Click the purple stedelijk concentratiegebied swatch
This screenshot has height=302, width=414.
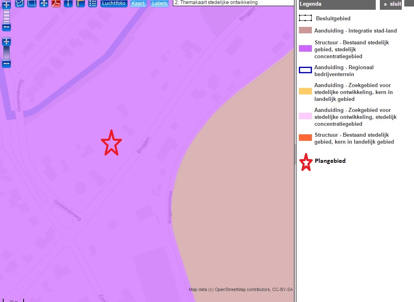(305, 48)
